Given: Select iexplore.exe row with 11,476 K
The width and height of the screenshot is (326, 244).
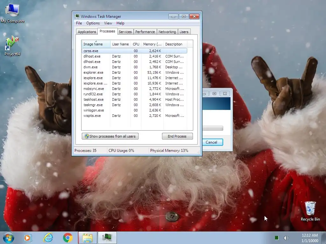Looking at the screenshot, I should coord(134,78).
